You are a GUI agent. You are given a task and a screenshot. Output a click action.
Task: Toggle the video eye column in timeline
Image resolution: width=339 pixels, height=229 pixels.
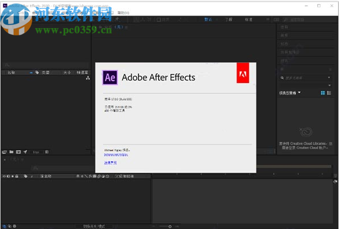[4, 176]
